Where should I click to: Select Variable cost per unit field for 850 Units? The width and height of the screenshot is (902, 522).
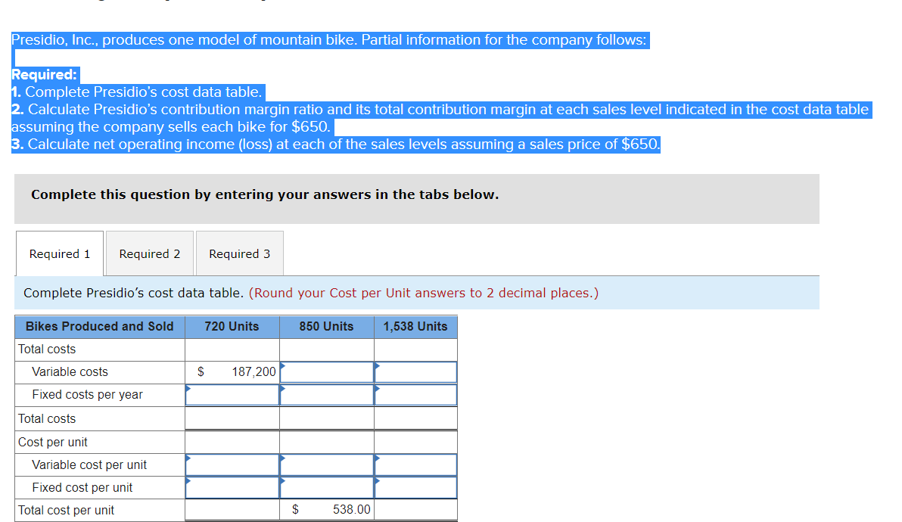(x=327, y=465)
